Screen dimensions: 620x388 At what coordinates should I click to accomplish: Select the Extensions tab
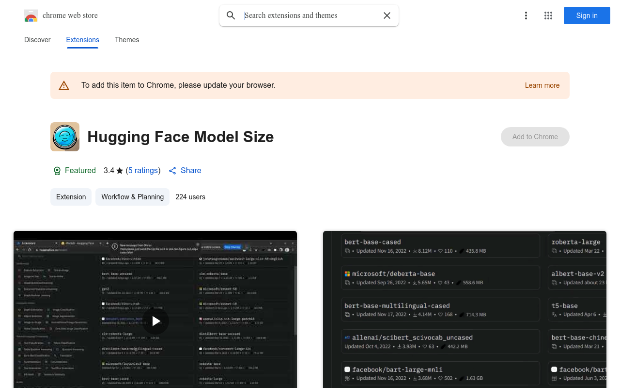pyautogui.click(x=83, y=40)
